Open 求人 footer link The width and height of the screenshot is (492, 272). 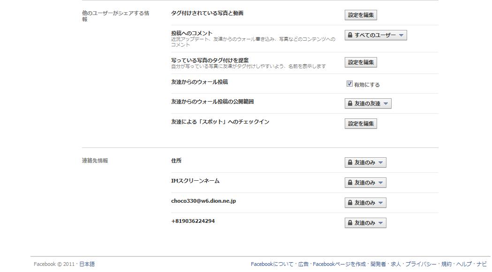(x=396, y=264)
